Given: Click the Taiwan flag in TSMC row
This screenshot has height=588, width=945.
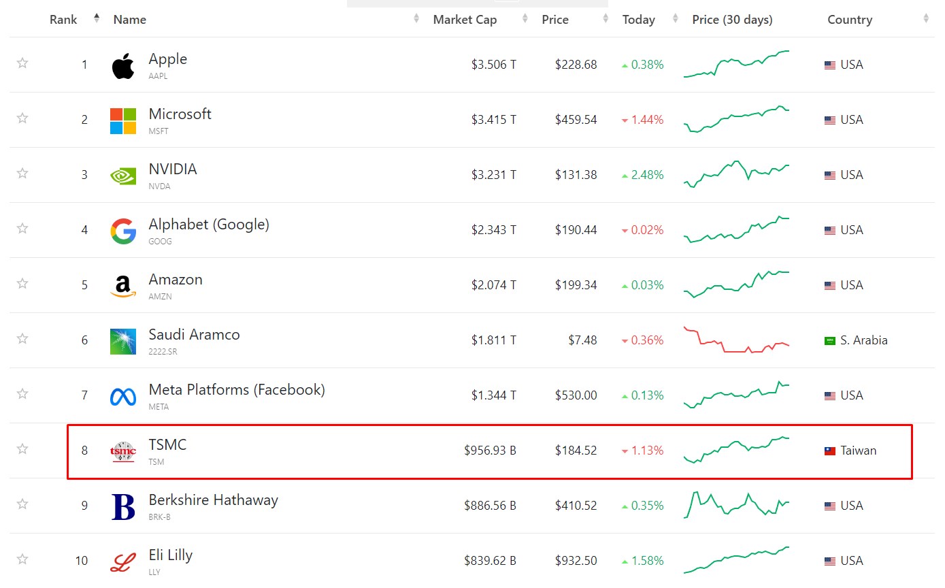Looking at the screenshot, I should (830, 451).
